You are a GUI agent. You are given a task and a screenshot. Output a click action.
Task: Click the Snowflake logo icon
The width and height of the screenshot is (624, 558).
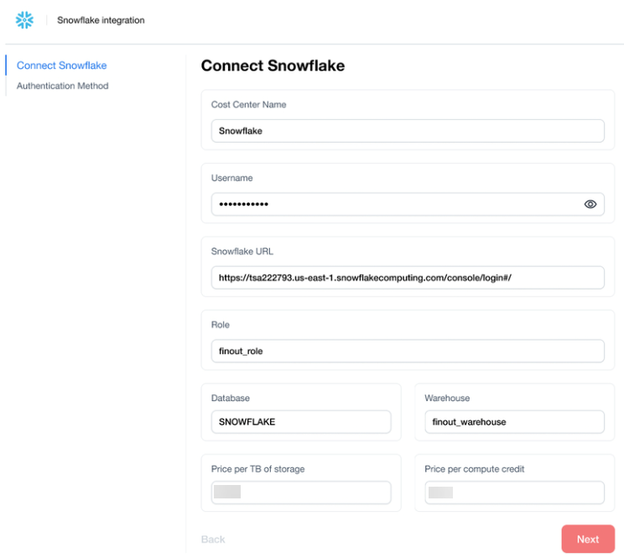pos(25,20)
